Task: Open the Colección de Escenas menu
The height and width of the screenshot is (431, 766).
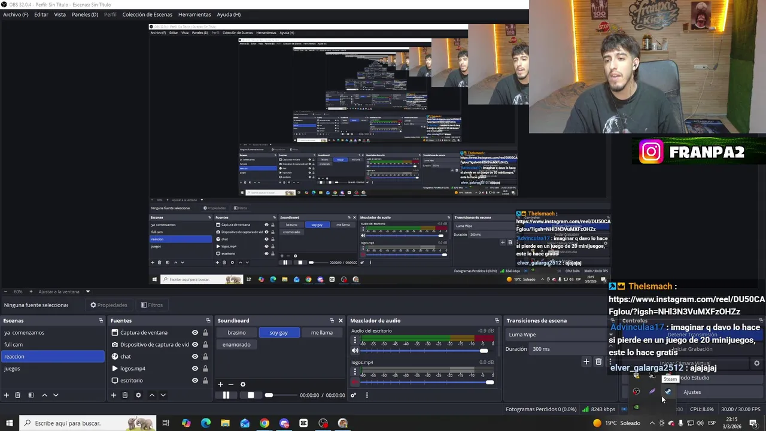Action: coord(147,14)
